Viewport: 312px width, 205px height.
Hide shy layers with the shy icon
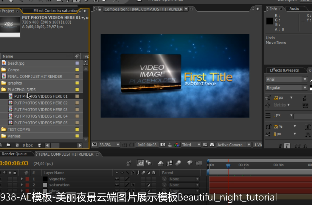[161, 163]
